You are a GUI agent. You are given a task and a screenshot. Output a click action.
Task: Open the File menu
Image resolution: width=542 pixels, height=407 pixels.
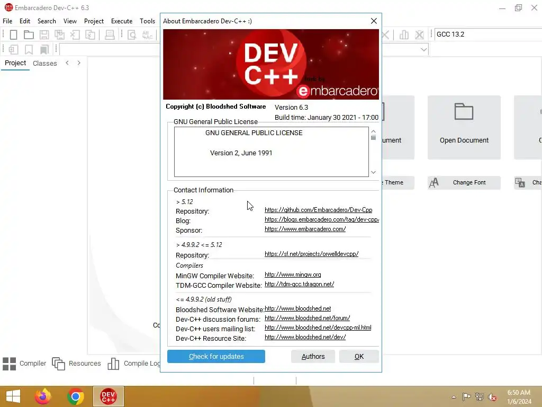click(x=7, y=21)
